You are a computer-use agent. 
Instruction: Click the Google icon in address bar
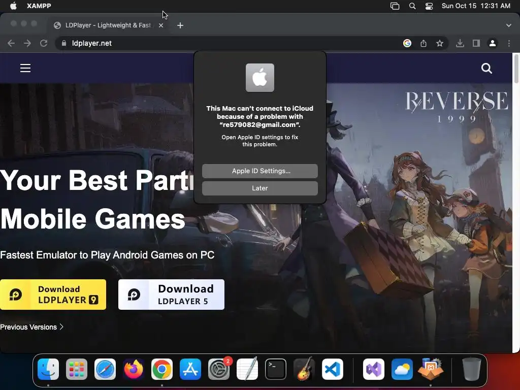coord(407,43)
